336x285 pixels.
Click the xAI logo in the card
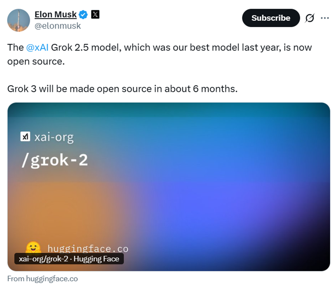pos(25,137)
